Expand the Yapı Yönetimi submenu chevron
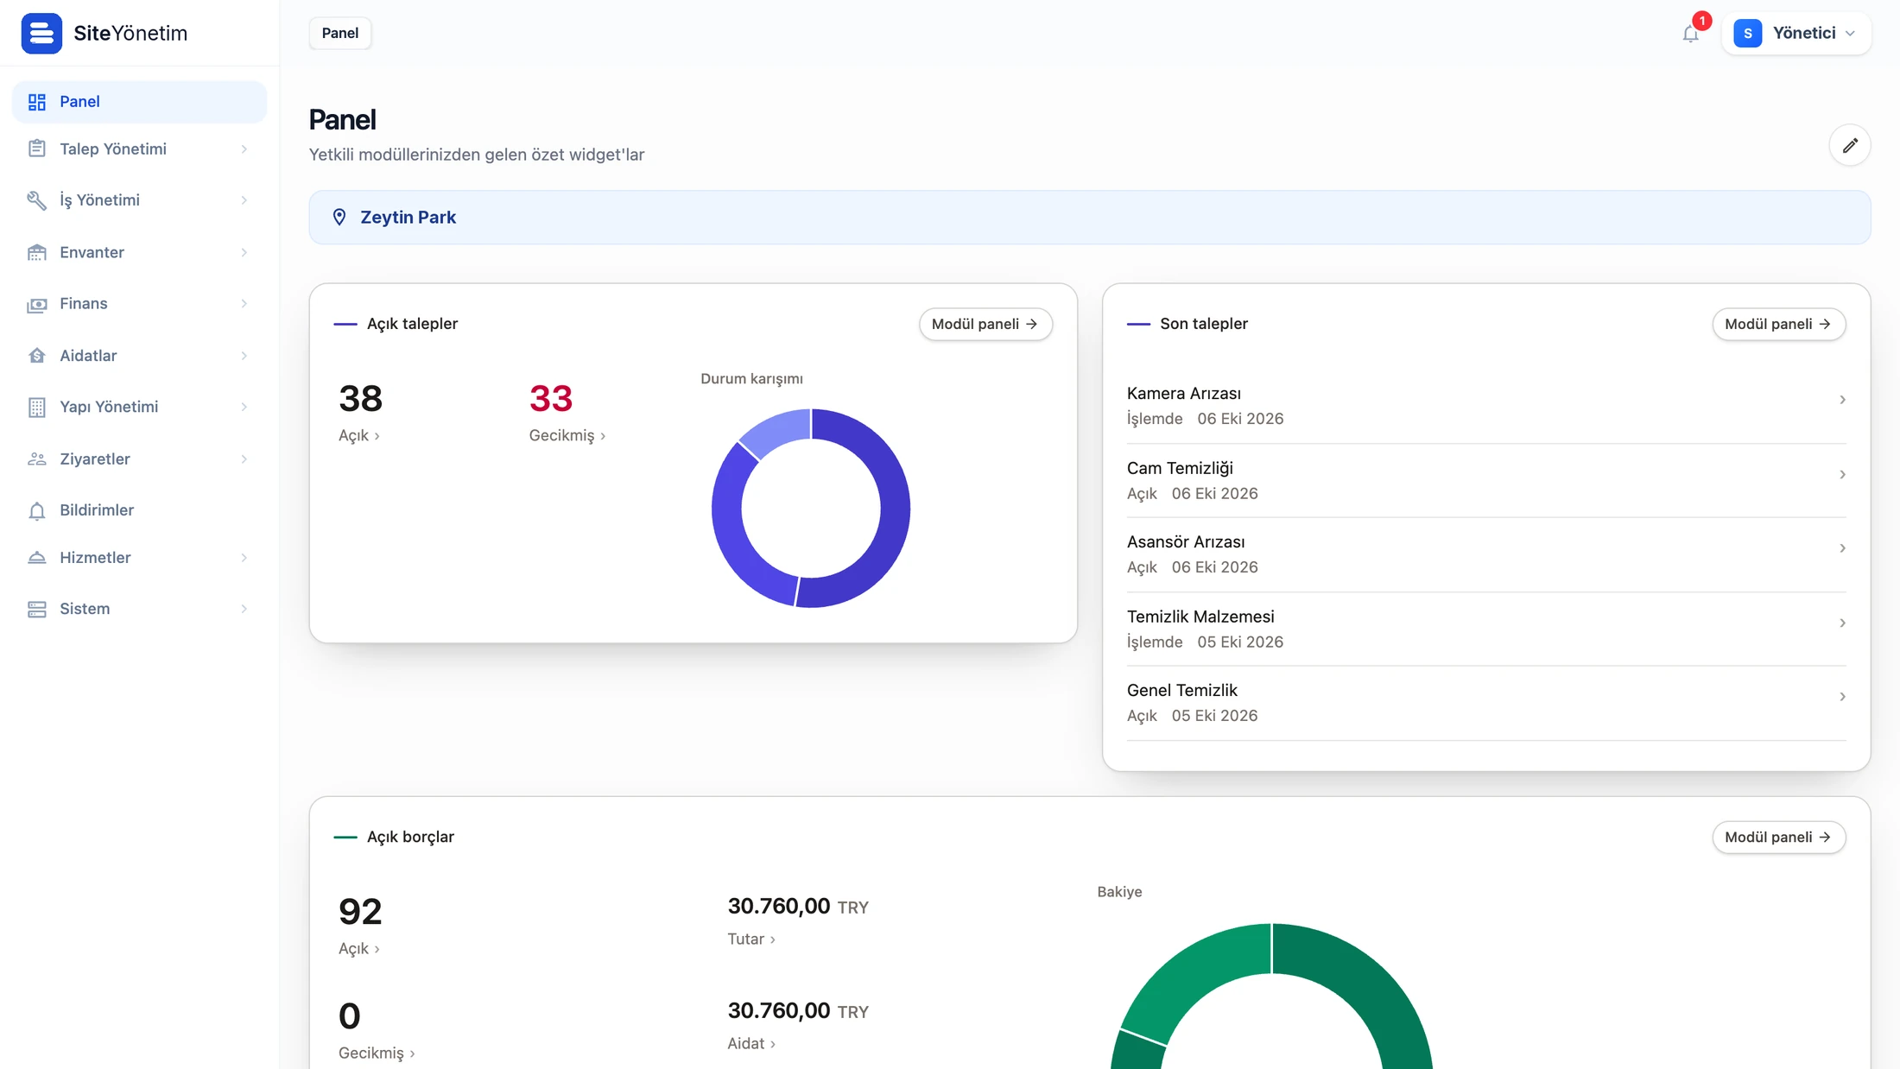Viewport: 1900px width, 1069px height. (x=244, y=407)
